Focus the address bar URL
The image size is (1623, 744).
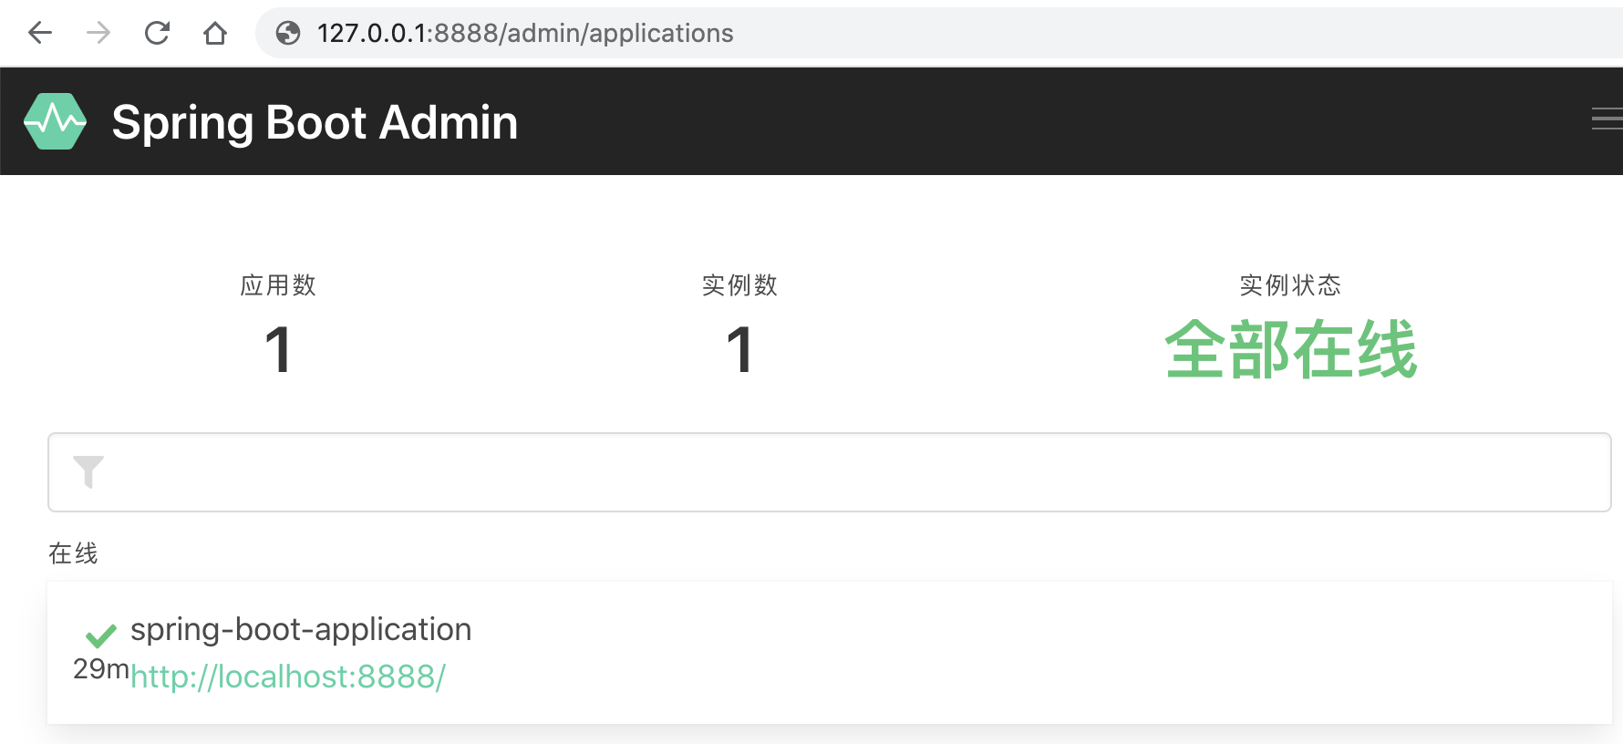(525, 34)
